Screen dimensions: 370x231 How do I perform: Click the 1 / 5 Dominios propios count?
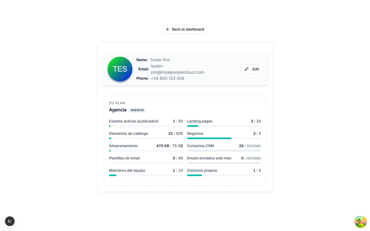[x=257, y=170]
